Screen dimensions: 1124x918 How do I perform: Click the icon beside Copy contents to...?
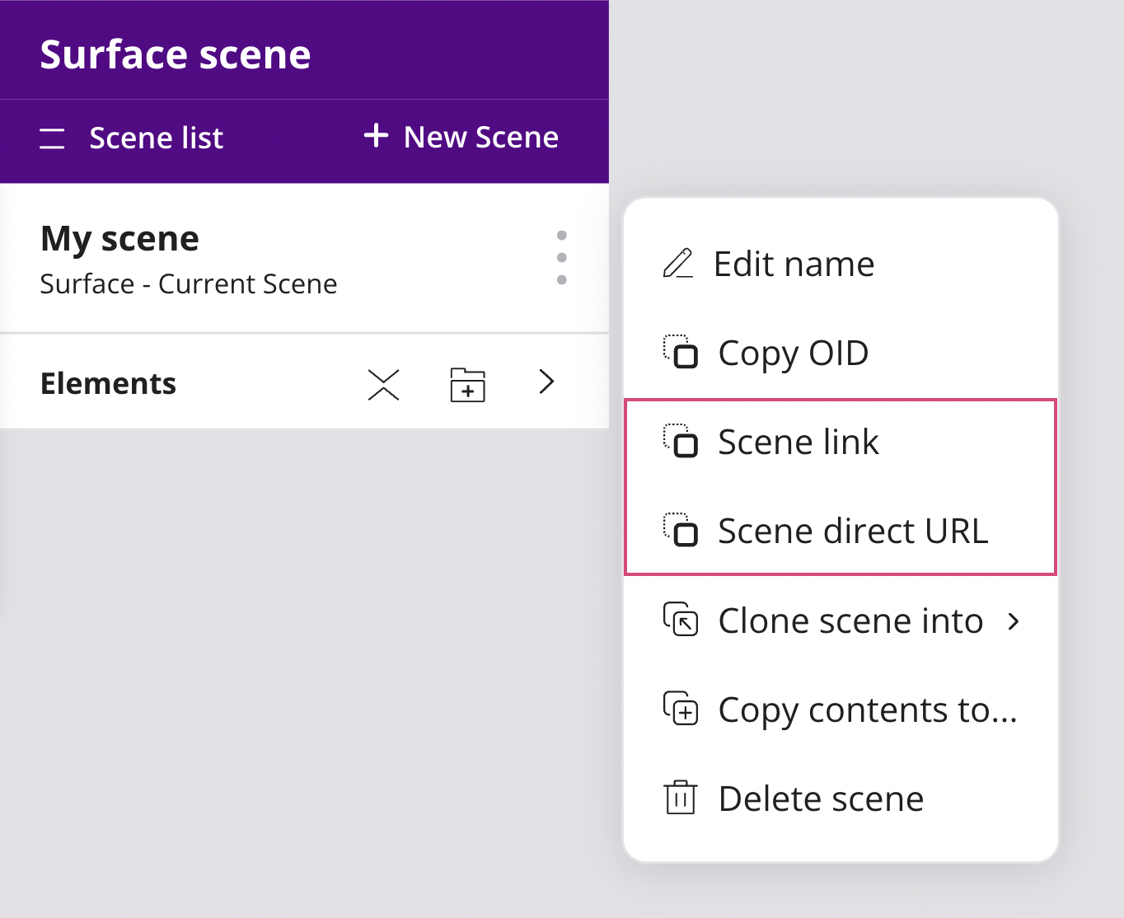pos(681,709)
